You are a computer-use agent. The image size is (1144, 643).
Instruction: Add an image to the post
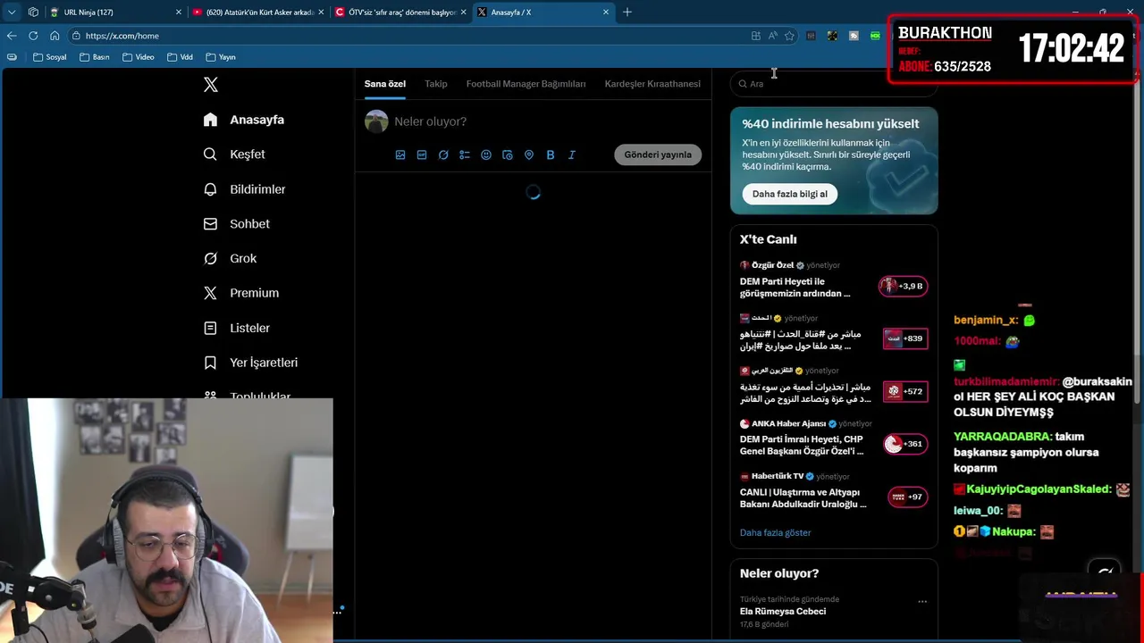(400, 154)
